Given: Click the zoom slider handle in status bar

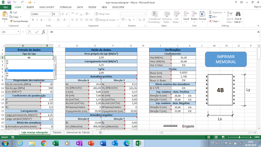Looking at the screenshot, I should click(x=239, y=137).
